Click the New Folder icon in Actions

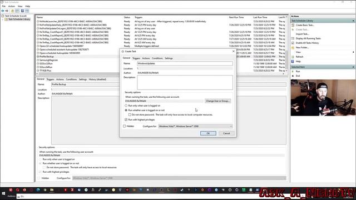coord(293,48)
